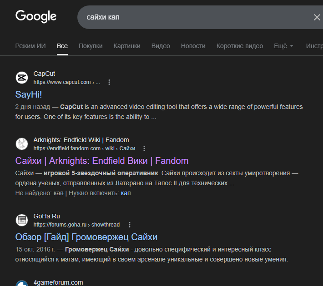Open three-dot menu for GoHa.Ru result
This screenshot has width=323, height=286.
[130, 225]
